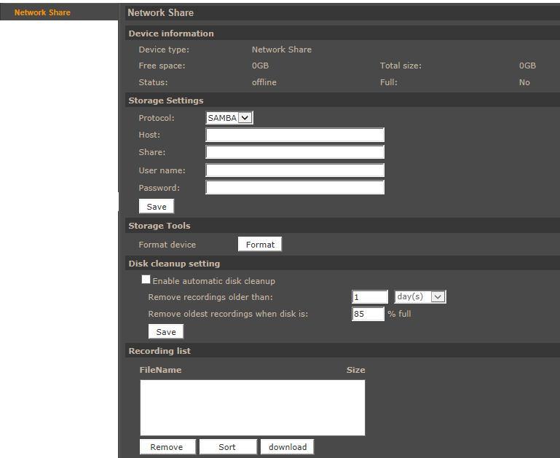
Task: Focus the Password text box
Action: click(x=295, y=187)
